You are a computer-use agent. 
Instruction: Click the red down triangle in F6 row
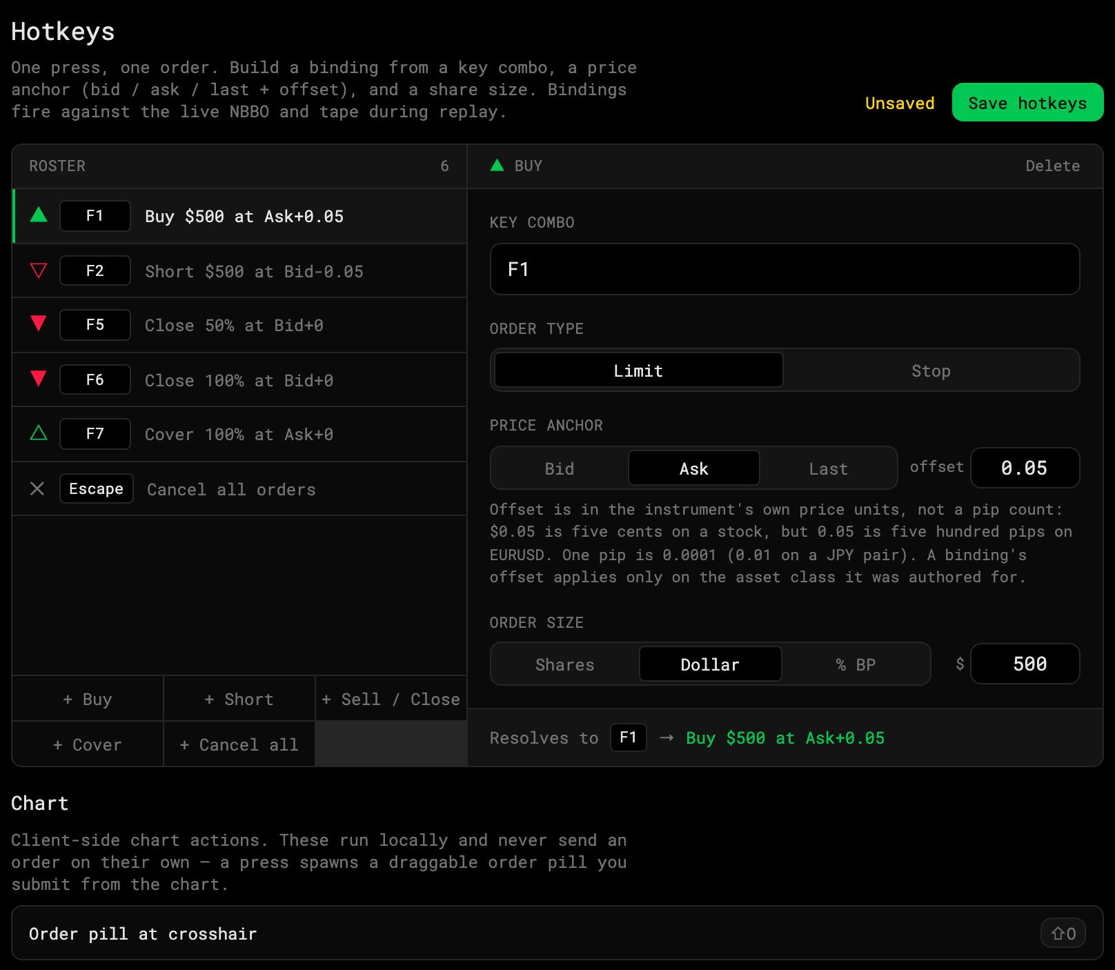(x=39, y=379)
